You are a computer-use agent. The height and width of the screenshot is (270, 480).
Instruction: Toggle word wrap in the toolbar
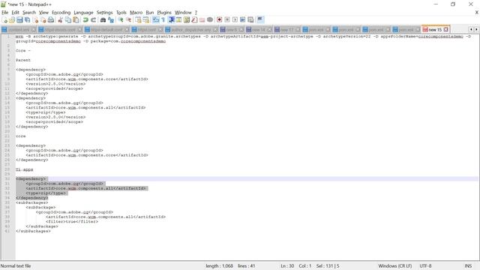coord(156,20)
